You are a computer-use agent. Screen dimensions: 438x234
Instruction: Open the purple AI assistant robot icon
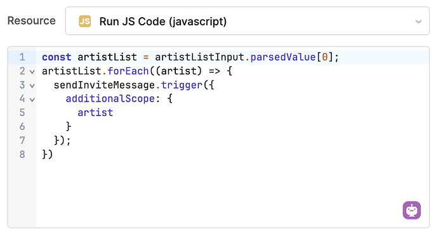click(412, 211)
